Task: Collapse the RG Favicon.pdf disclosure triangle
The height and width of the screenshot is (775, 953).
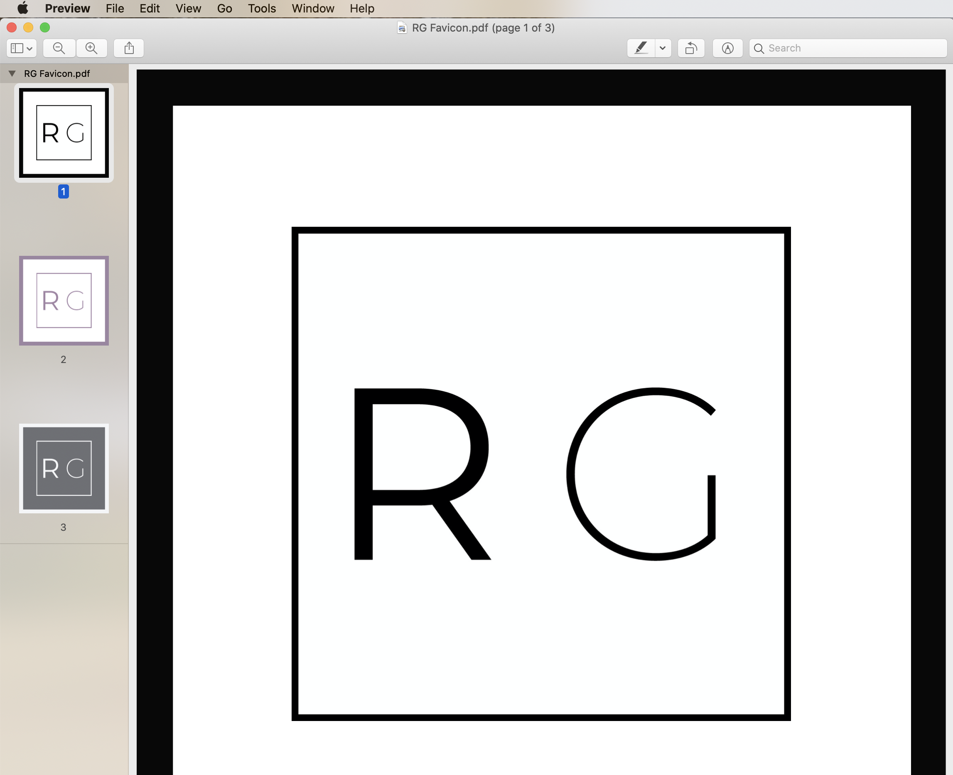Action: 12,74
